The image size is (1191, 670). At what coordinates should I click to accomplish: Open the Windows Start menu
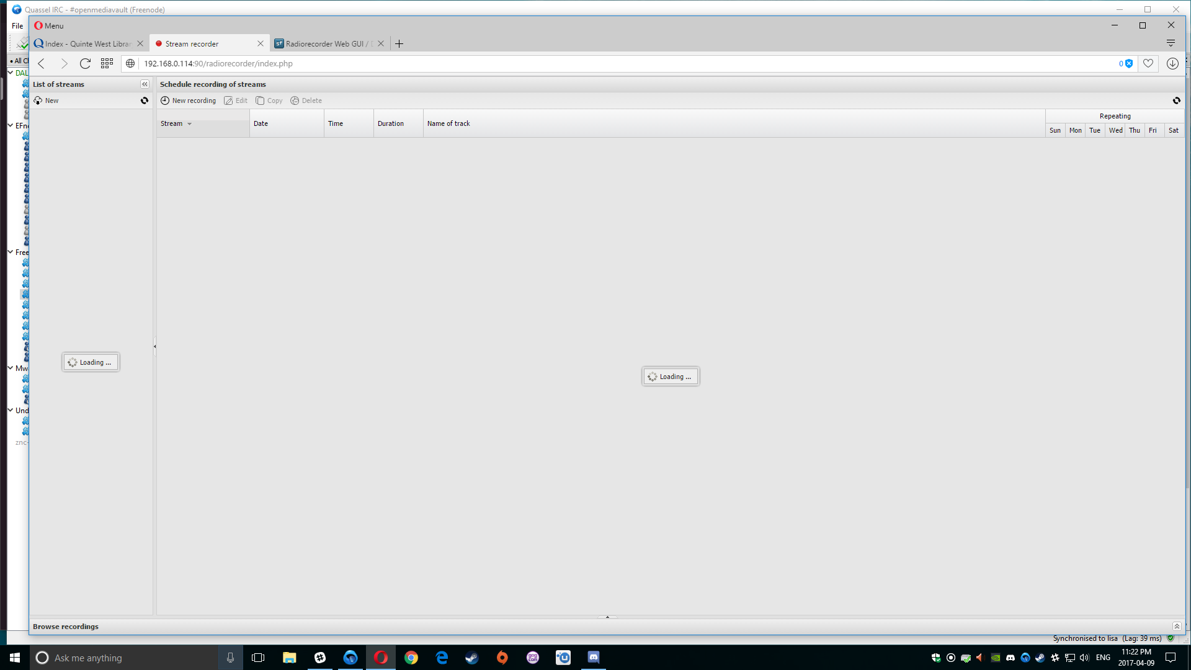tap(15, 658)
